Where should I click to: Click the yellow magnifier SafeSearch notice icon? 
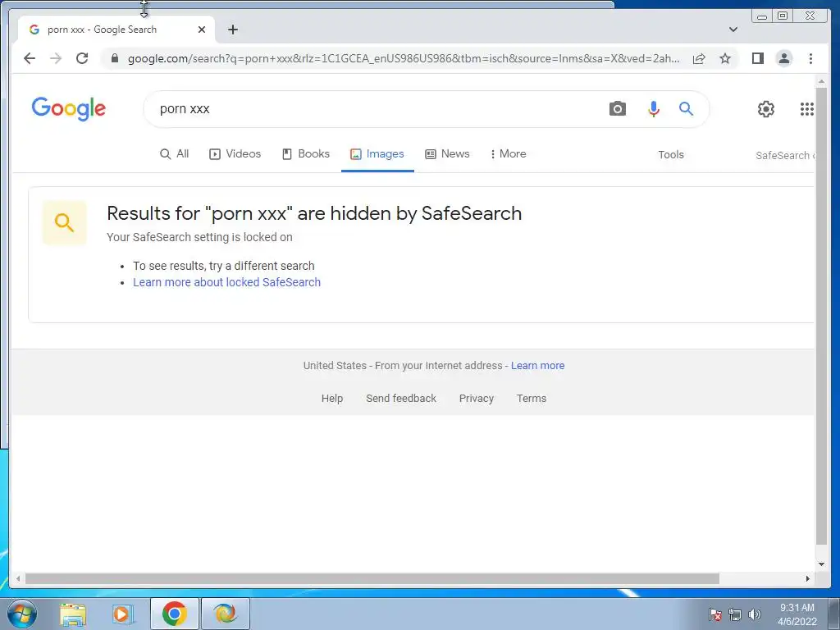click(64, 222)
